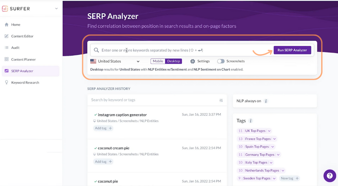Expand Netherlands Top Pages tag chevron

[x=283, y=171]
